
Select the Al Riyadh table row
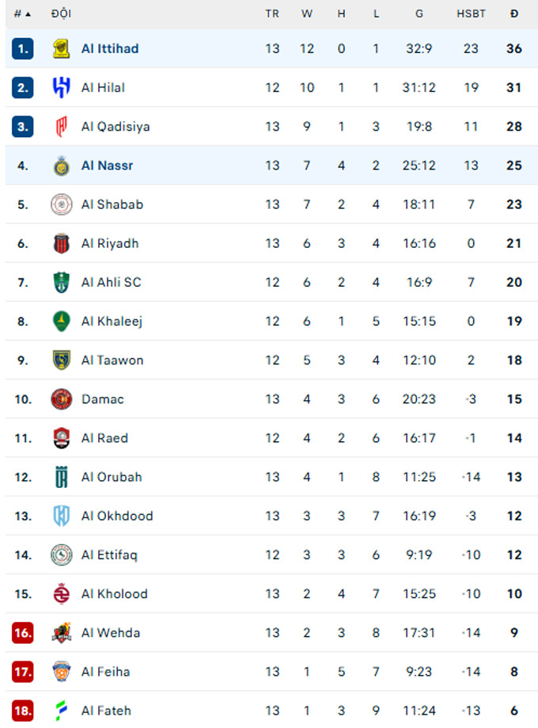pos(269,243)
